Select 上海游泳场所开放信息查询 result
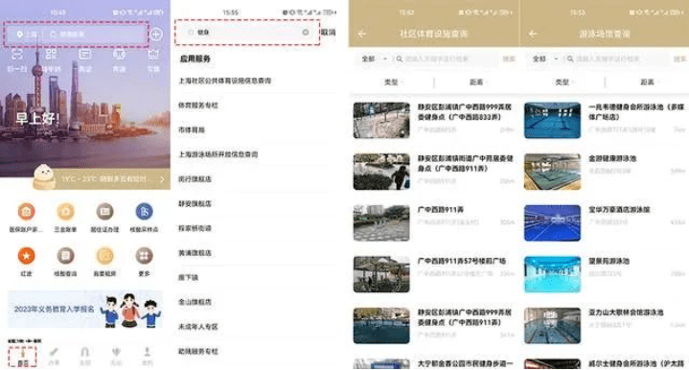This screenshot has width=689, height=370. point(218,154)
